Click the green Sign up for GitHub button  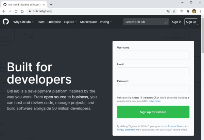click(153, 112)
